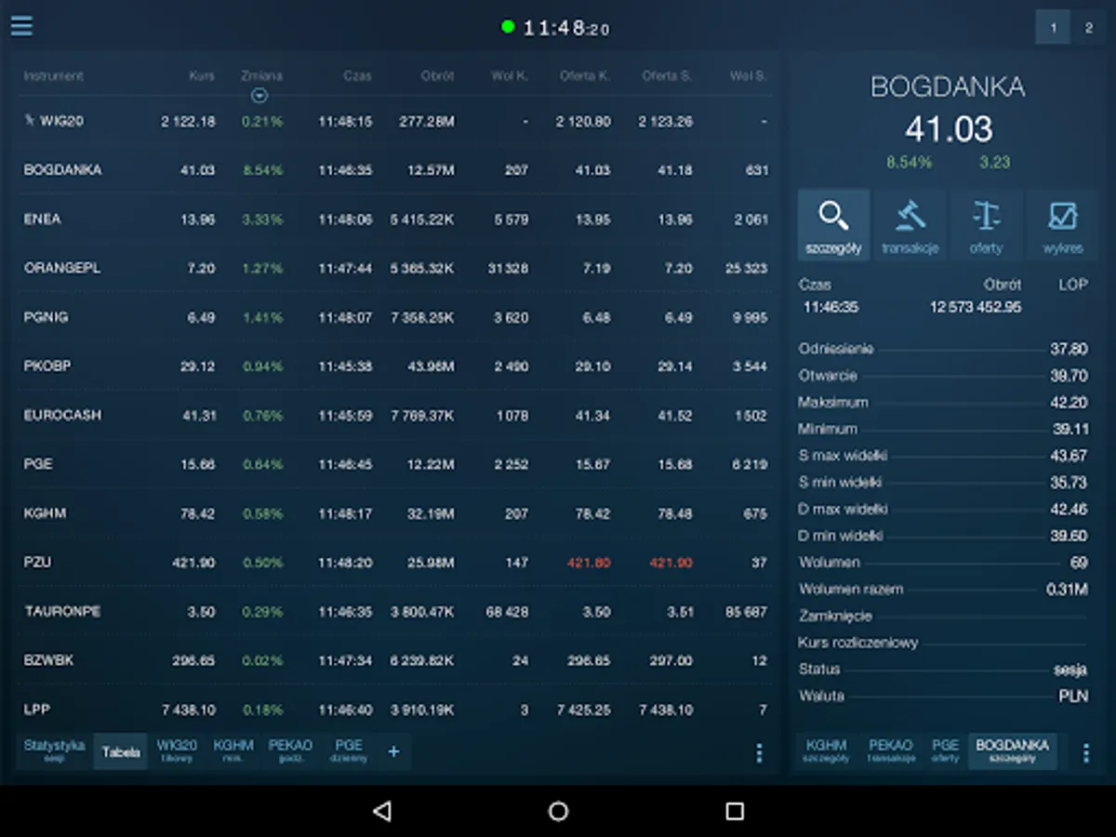Select the ENEA instrument row
Screen dimensions: 1116x837
pyautogui.click(x=395, y=219)
